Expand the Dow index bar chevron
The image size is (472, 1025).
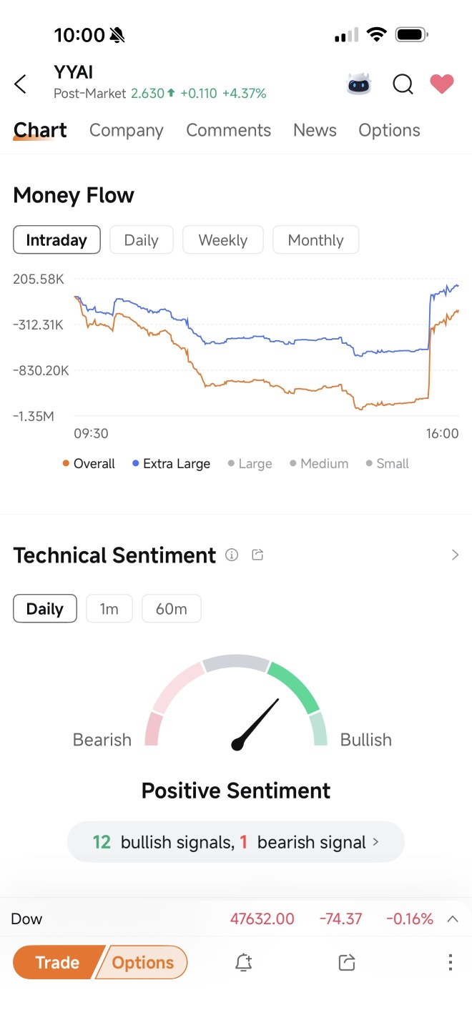(x=453, y=919)
